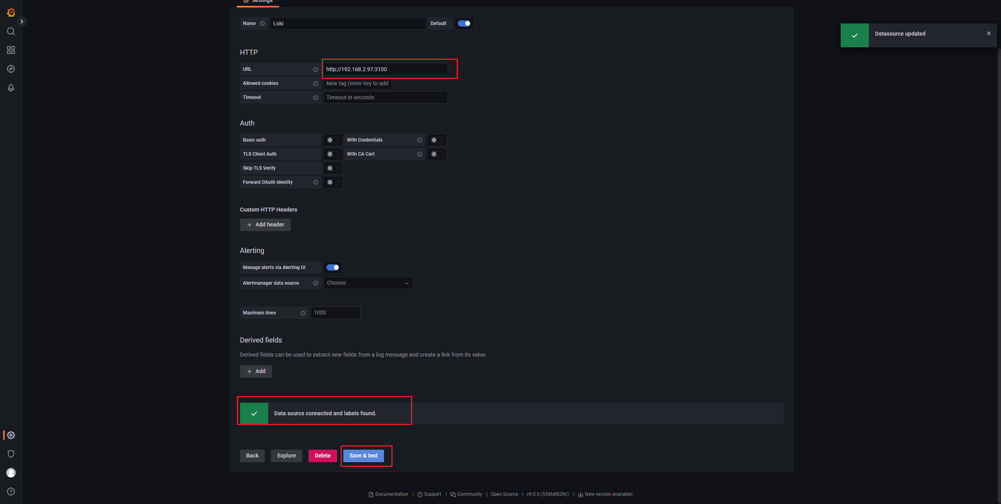Enable the Basic auth toggle
This screenshot has height=504, width=1001.
(x=332, y=140)
